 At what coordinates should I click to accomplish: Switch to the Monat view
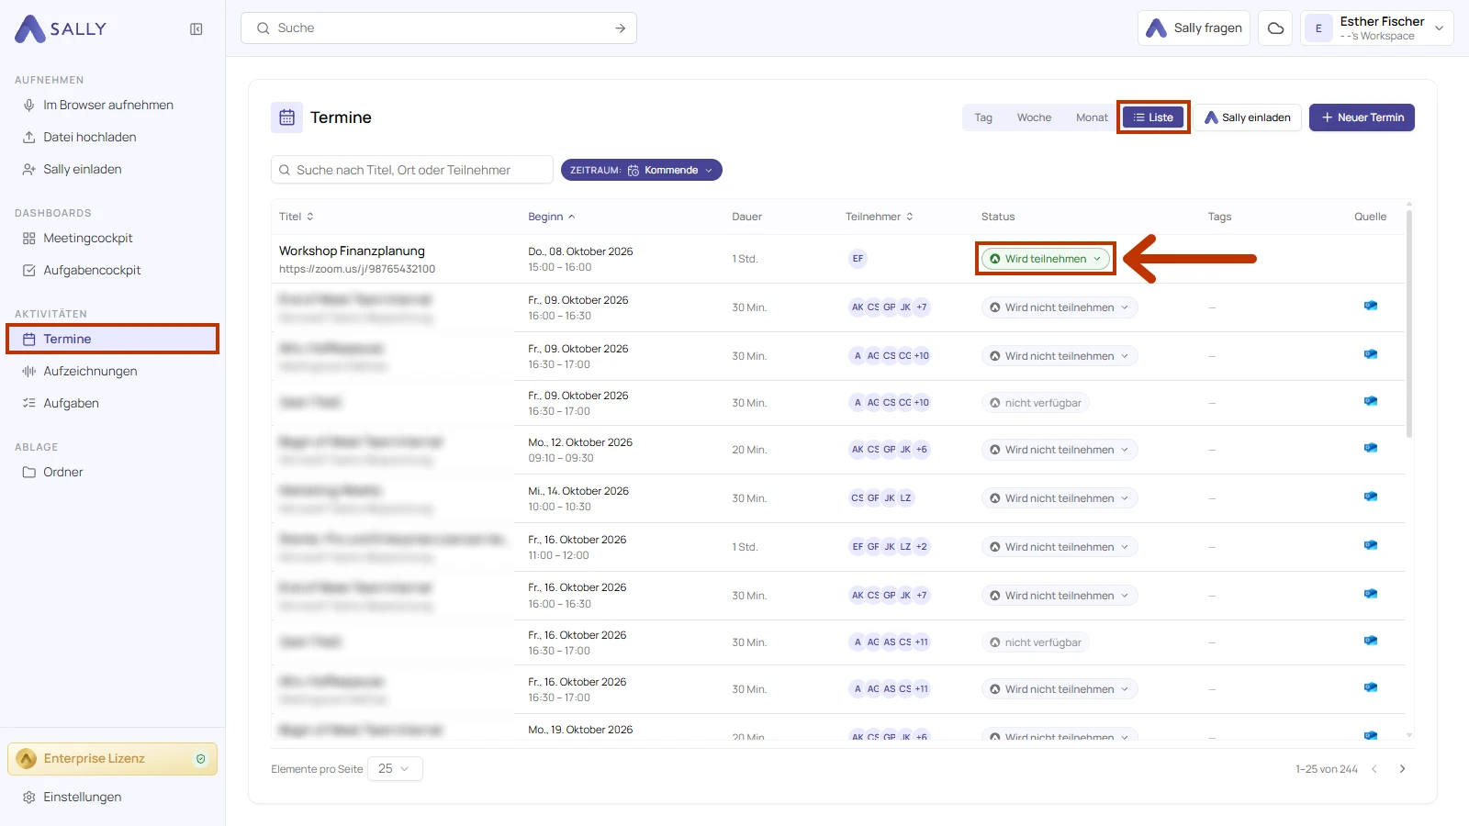click(x=1092, y=117)
